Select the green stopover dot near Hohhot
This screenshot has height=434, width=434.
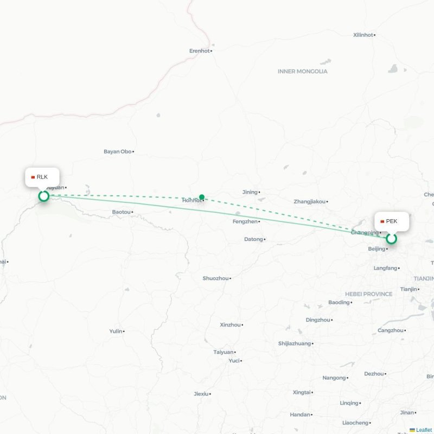pyautogui.click(x=202, y=197)
